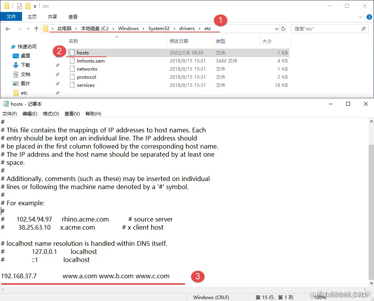Click the etc breadcrumb segment
The width and height of the screenshot is (374, 301).
[x=207, y=29]
